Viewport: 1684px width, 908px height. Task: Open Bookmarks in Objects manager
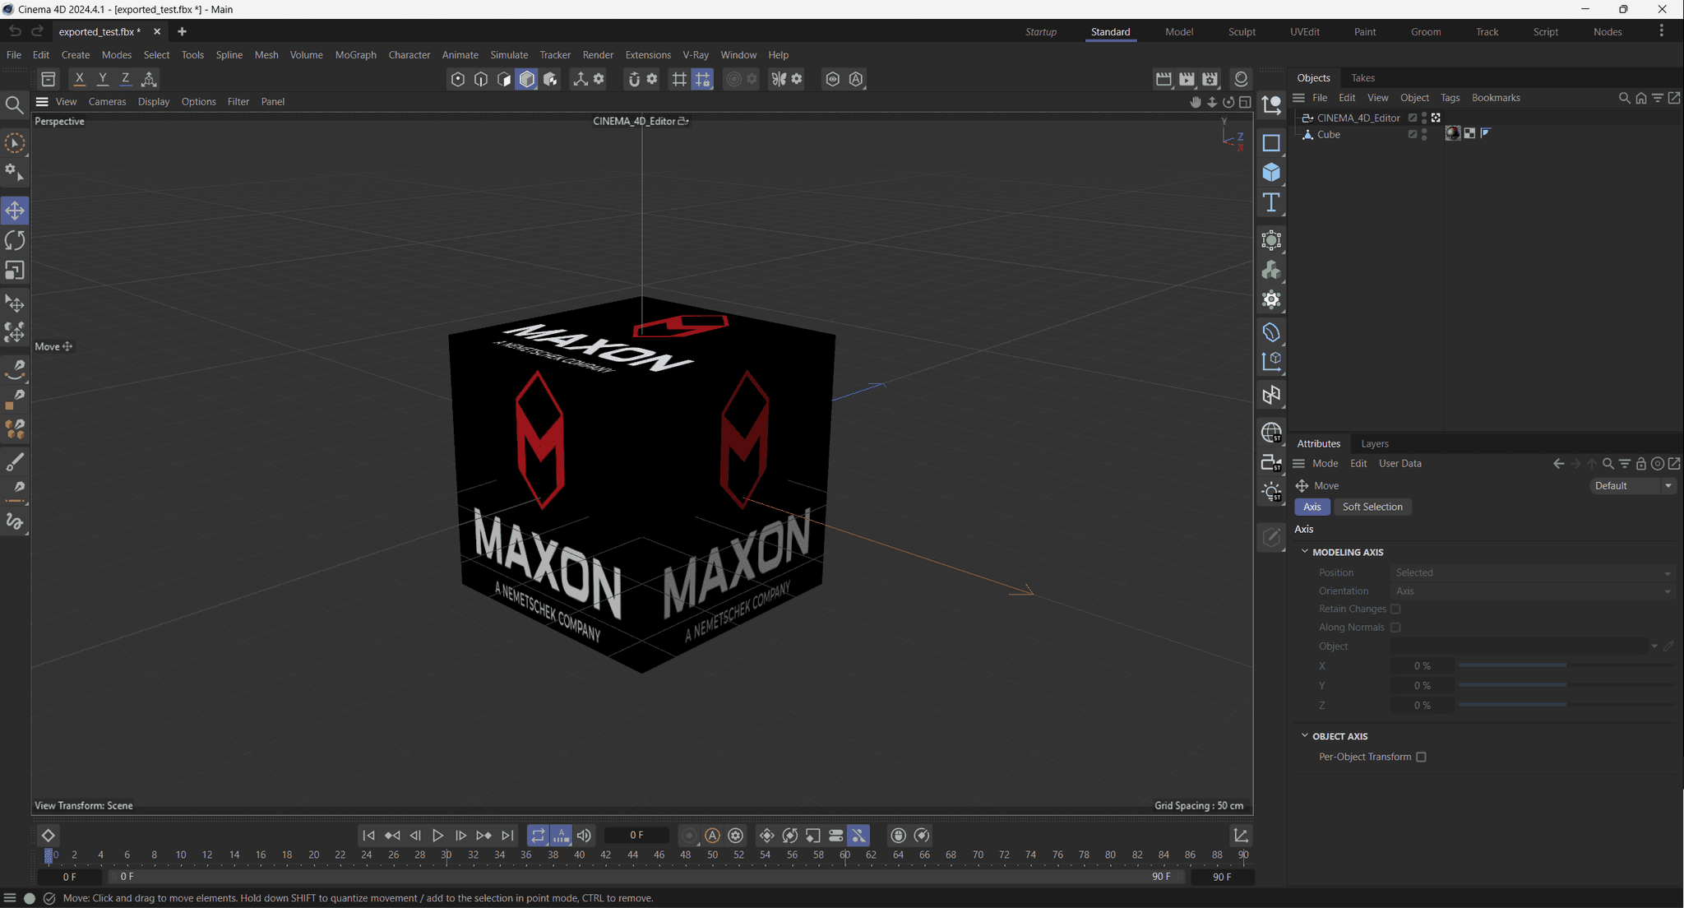pos(1496,98)
